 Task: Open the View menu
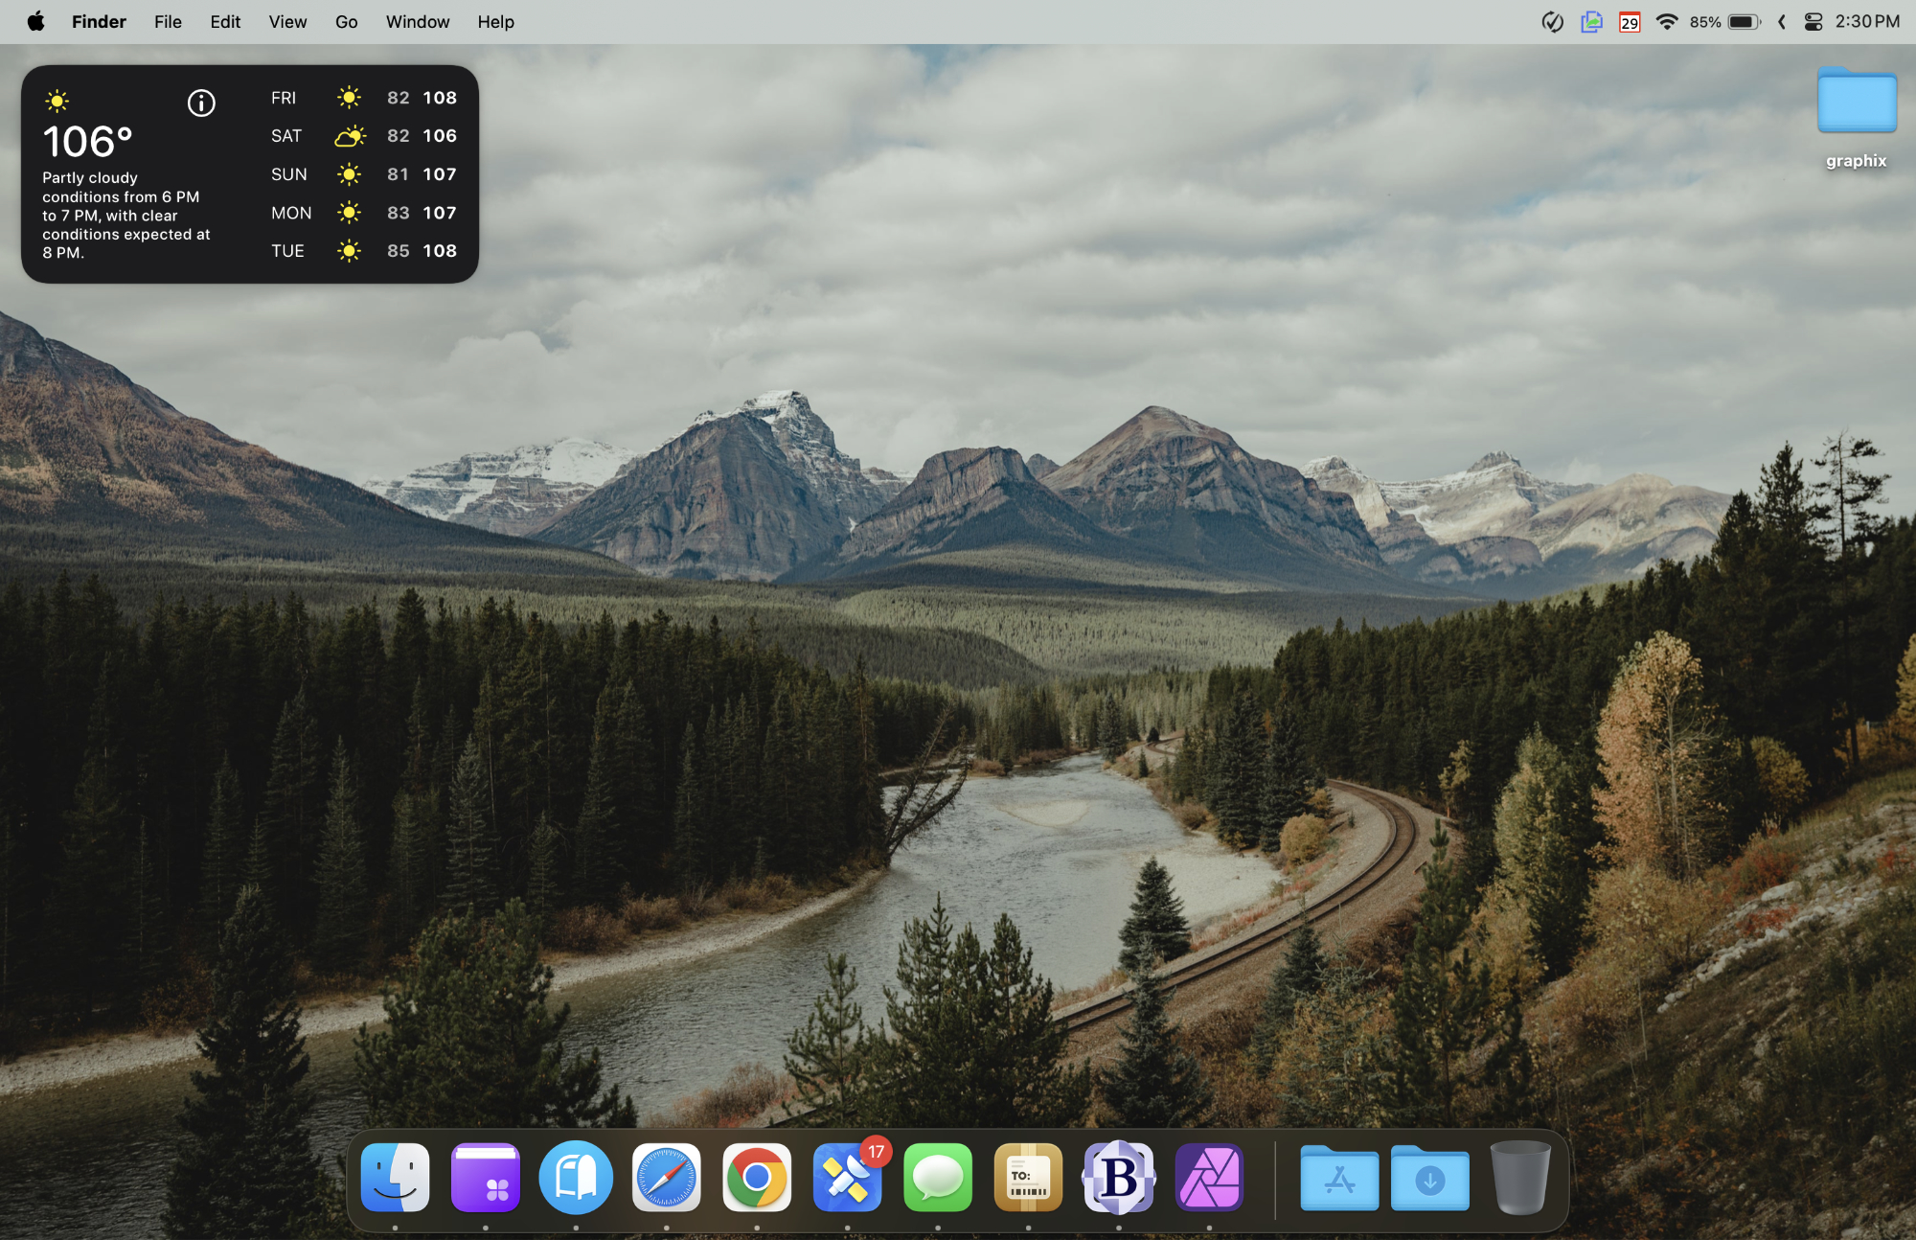[x=287, y=22]
